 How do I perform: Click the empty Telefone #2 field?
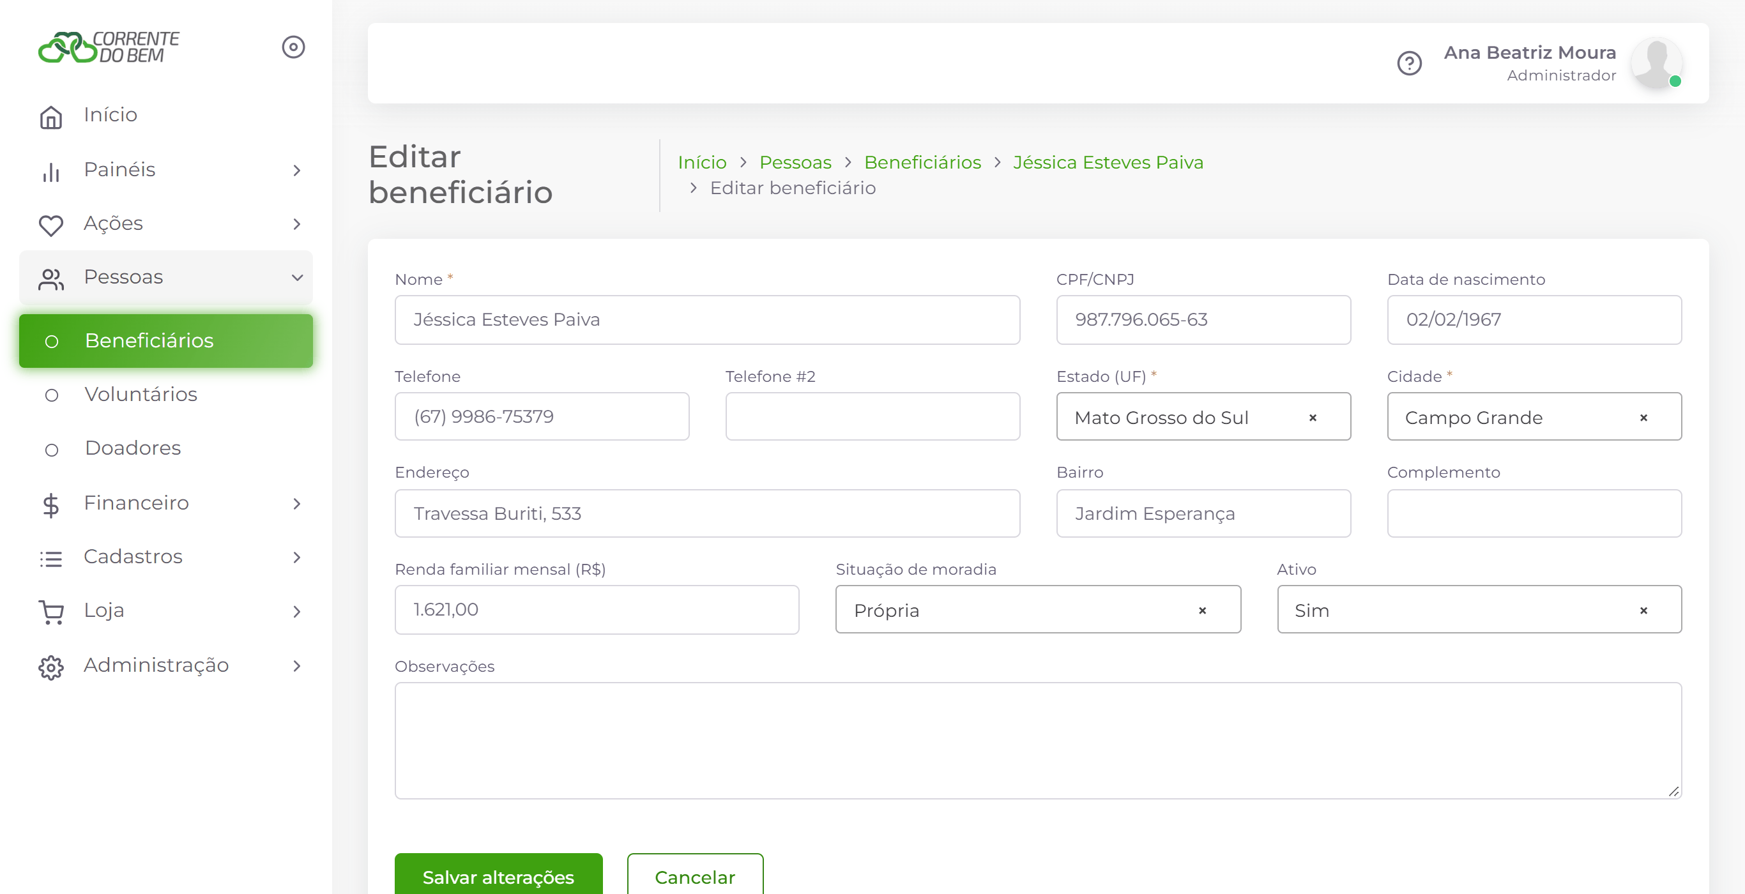point(872,416)
